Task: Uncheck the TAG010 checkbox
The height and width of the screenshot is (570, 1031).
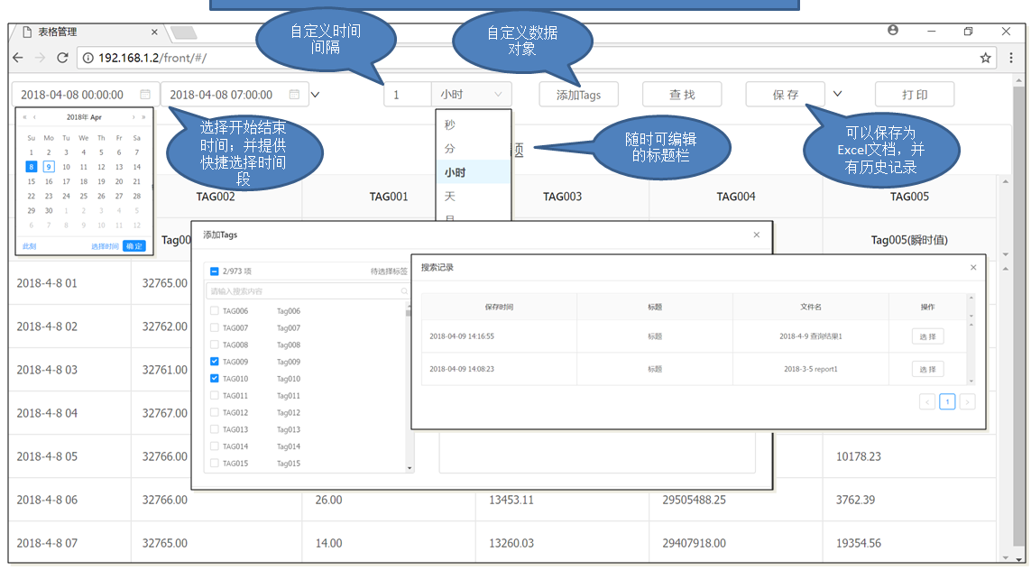Action: pos(215,379)
